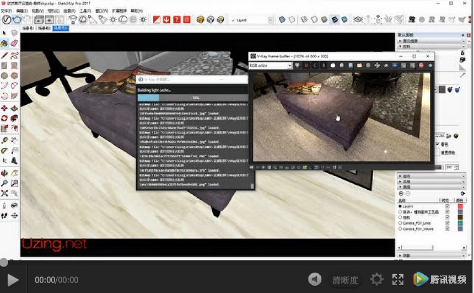The image size is (474, 293).
Task: Click the Layer0 red color swatch
Action: [461, 206]
